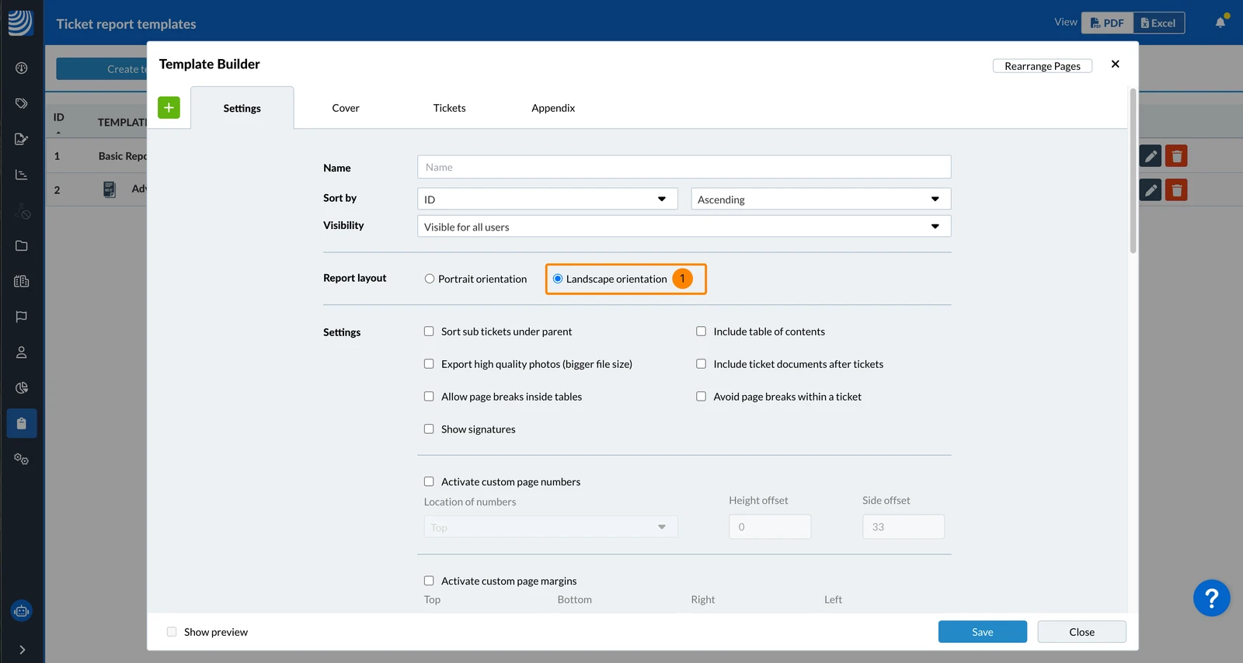The image size is (1243, 663).
Task: Switch to the Cover tab
Action: pos(346,108)
